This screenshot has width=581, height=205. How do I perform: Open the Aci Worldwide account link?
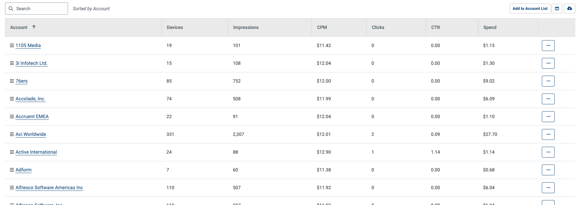tap(31, 134)
